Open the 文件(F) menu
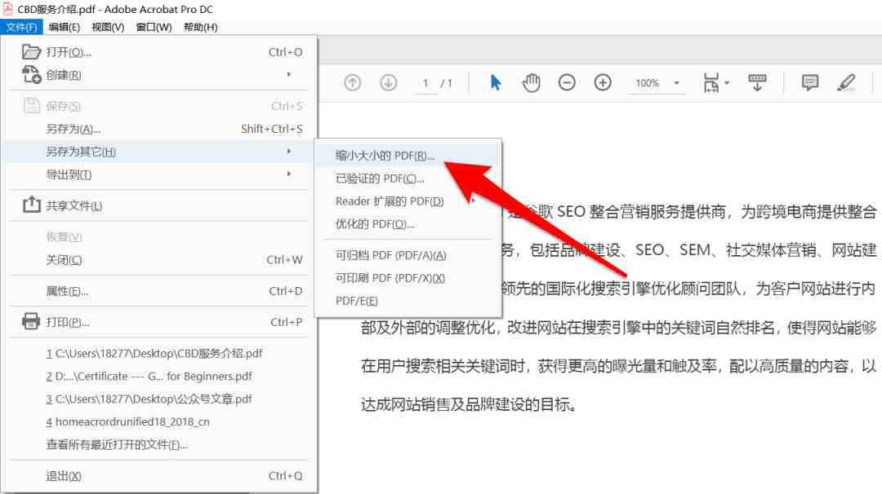The width and height of the screenshot is (882, 494). point(21,27)
